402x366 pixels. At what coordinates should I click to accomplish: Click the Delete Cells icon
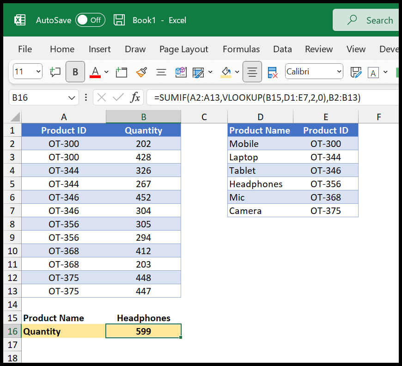click(x=272, y=72)
